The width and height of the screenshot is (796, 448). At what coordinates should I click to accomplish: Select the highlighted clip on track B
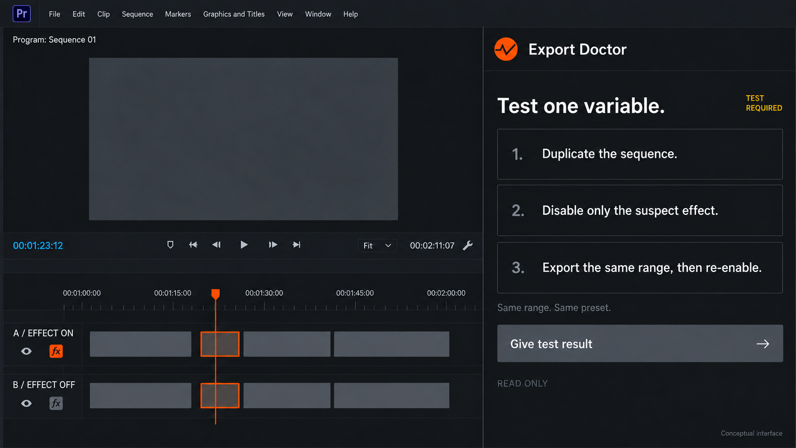[x=220, y=396]
